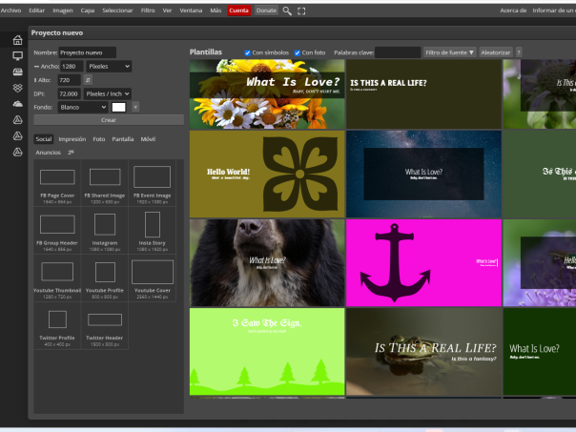Image resolution: width=576 pixels, height=432 pixels.
Task: Click the Aleatorizar button
Action: tap(495, 52)
